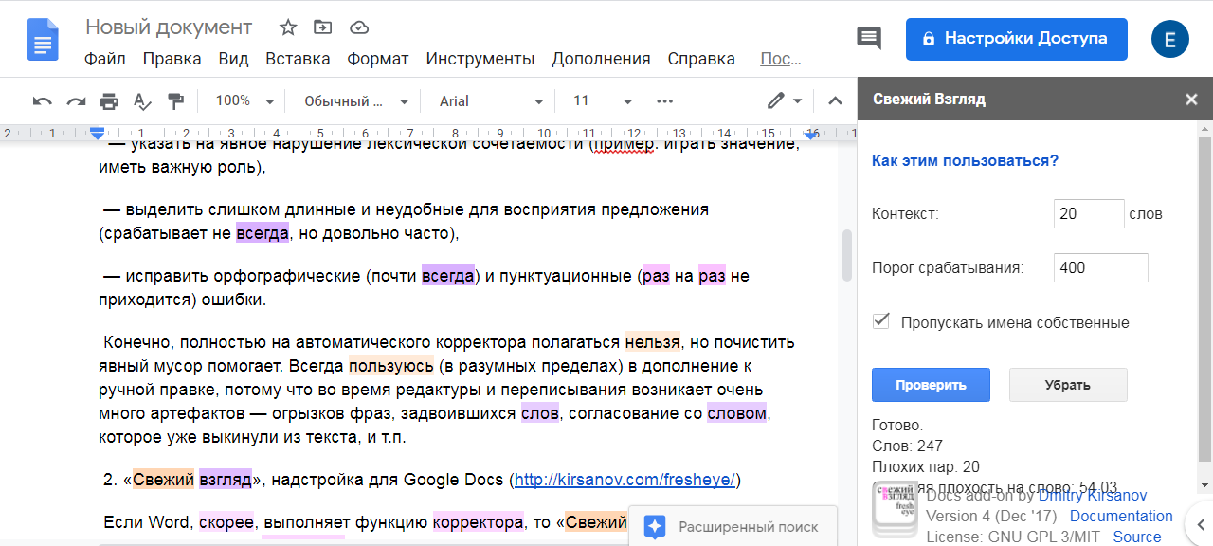Star the document titled Новый документ
This screenshot has height=546, width=1213.
tap(288, 27)
